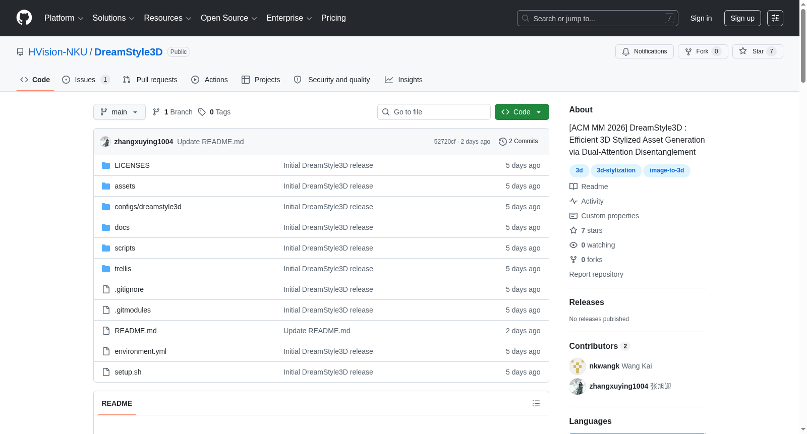Open the LICENSES folder

click(x=132, y=165)
